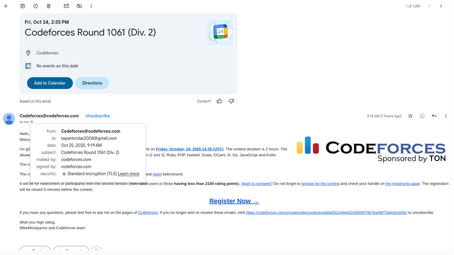The height and width of the screenshot is (255, 454).
Task: Give thumbs up to calendar suggestion
Action: [219, 101]
